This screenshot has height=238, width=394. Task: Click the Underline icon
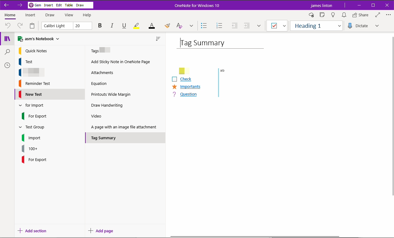tap(124, 26)
